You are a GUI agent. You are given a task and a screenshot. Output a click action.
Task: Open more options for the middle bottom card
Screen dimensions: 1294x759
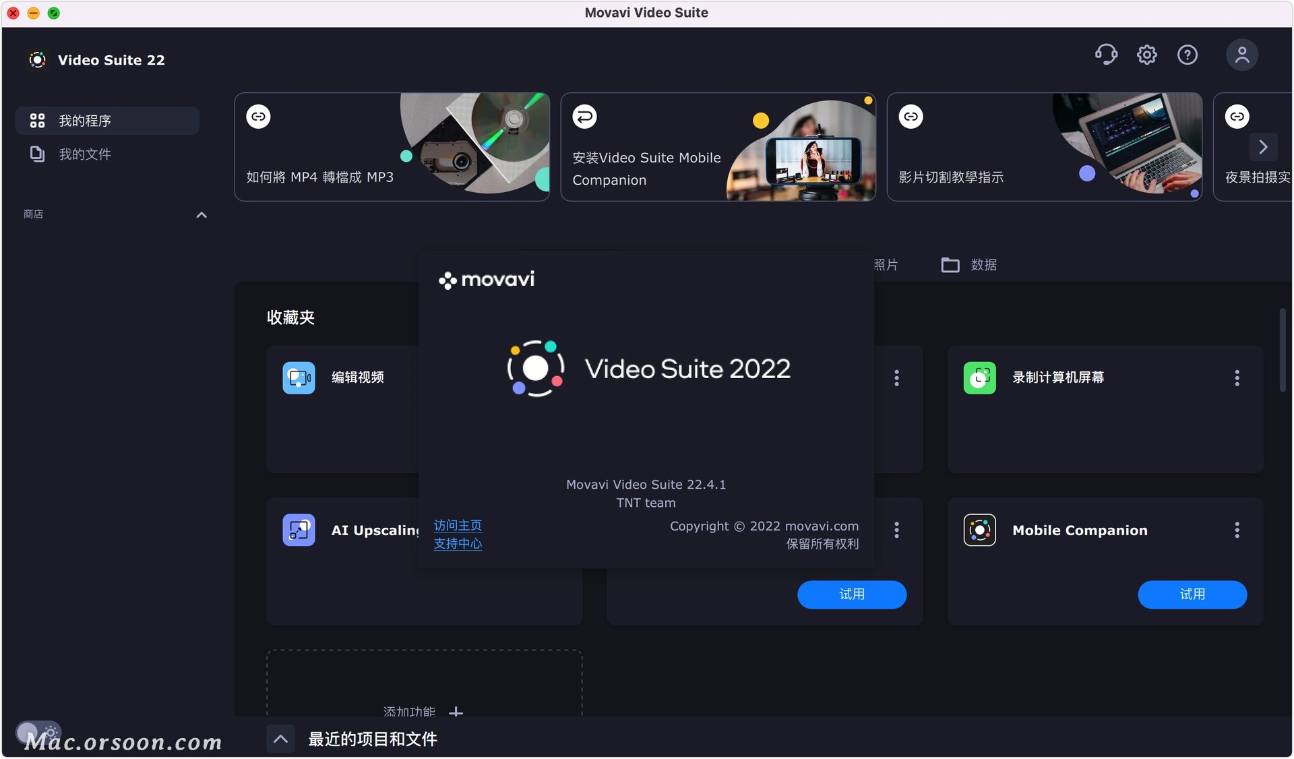pyautogui.click(x=897, y=530)
